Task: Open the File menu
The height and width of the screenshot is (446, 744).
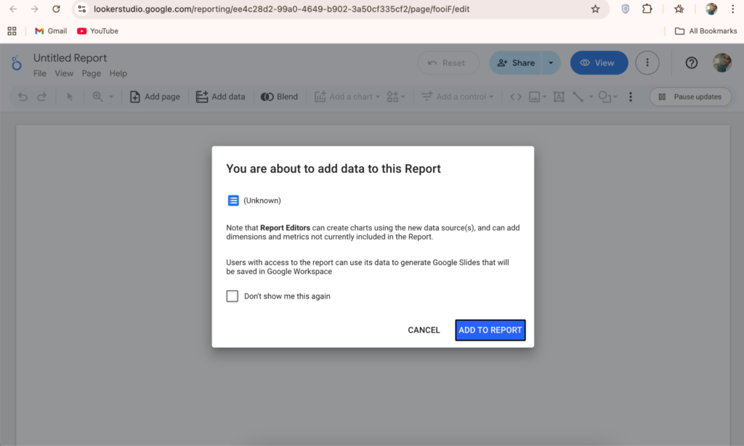Action: coord(40,73)
